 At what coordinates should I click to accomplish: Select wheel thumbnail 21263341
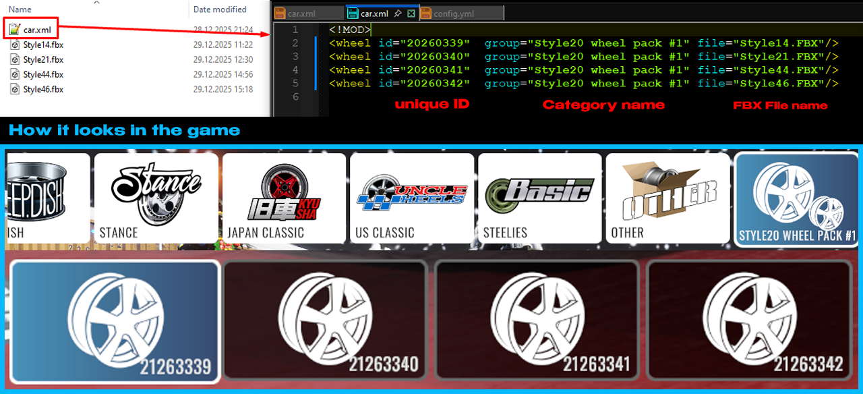[538, 321]
